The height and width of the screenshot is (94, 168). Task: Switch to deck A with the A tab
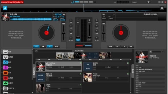point(5,8)
